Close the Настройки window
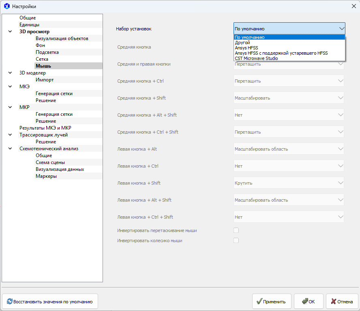Image resolution: width=360 pixels, height=311 pixels. [353, 6]
